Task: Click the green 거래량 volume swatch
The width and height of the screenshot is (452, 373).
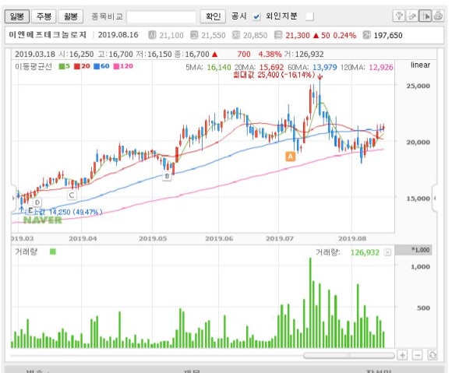Action: coord(53,252)
